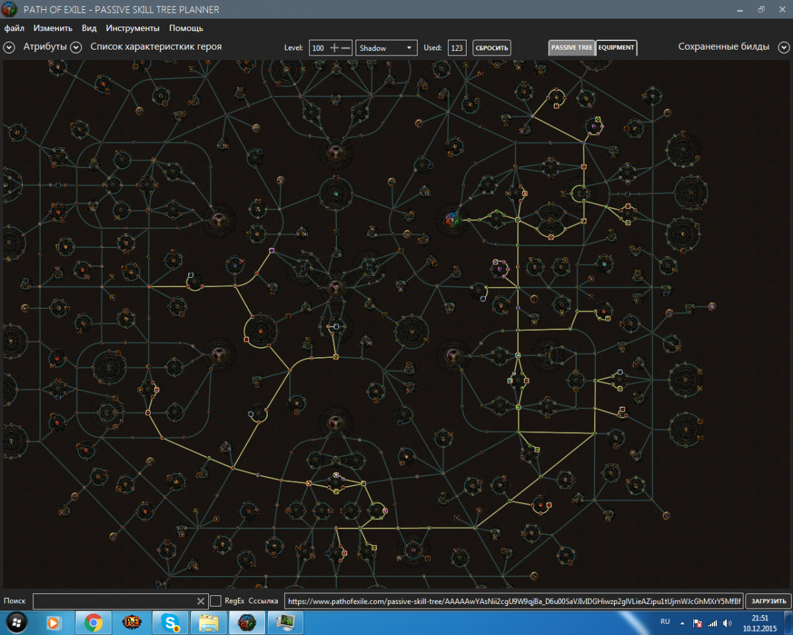The width and height of the screenshot is (793, 635).
Task: Reset the tree with СБРОСИТЬ button
Action: pos(492,48)
